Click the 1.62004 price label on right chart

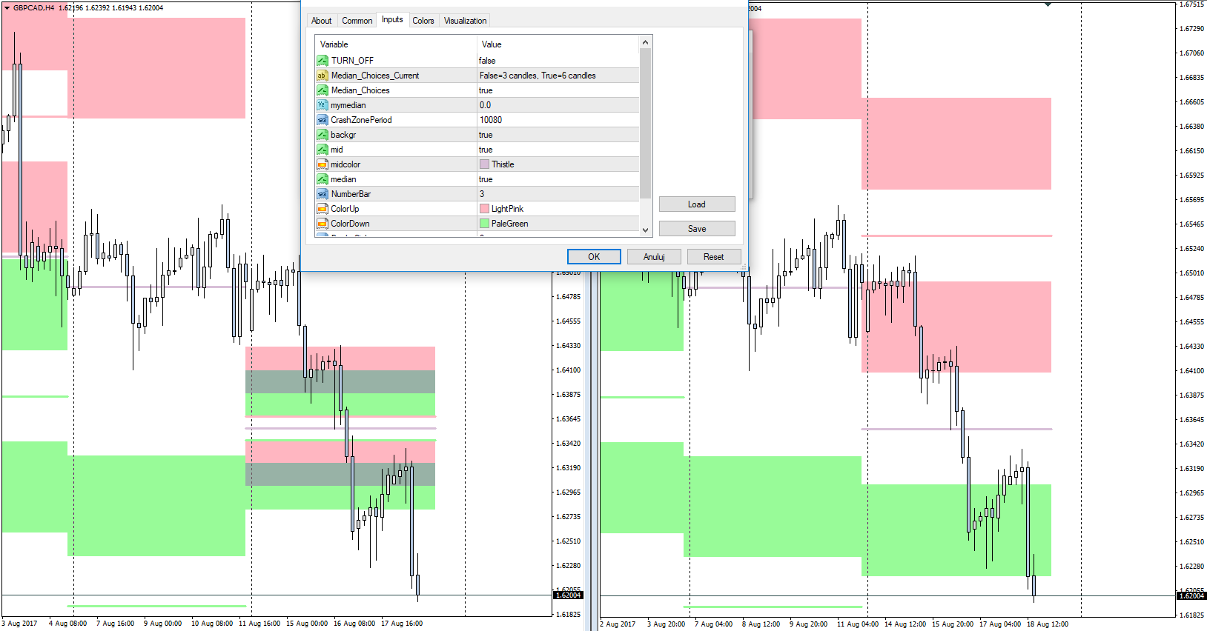click(1191, 596)
